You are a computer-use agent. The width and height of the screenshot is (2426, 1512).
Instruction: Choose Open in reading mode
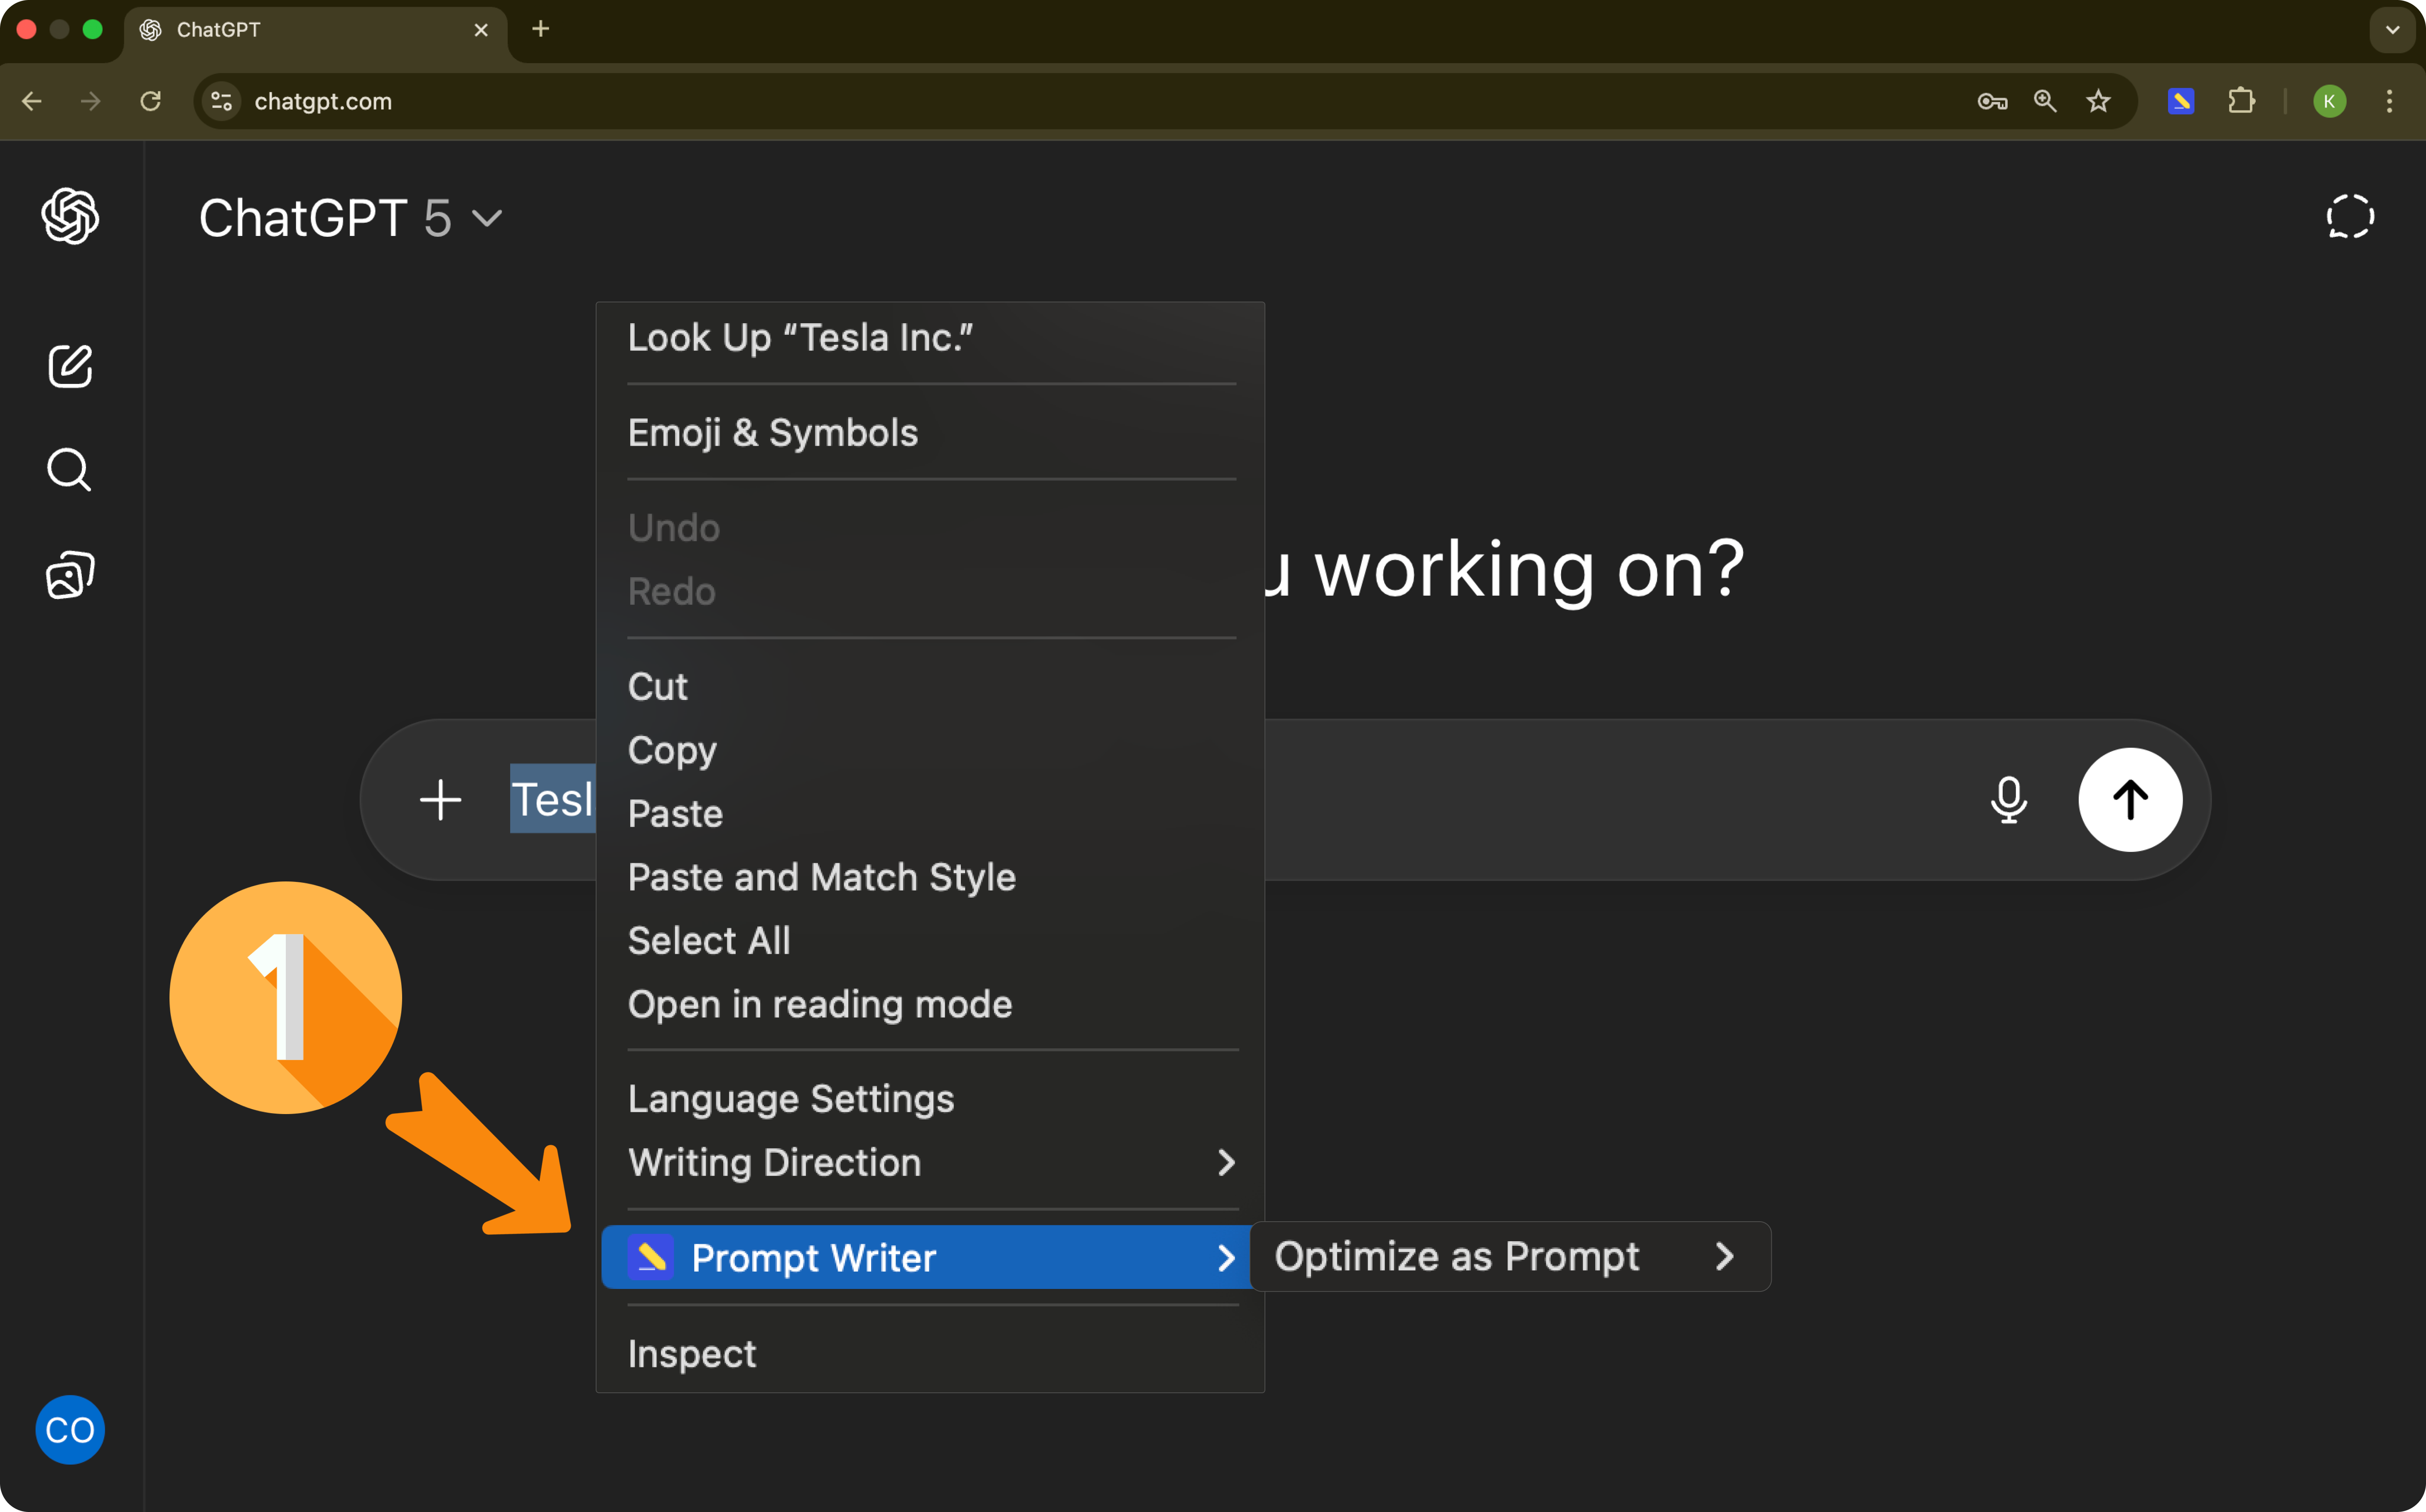[820, 1005]
